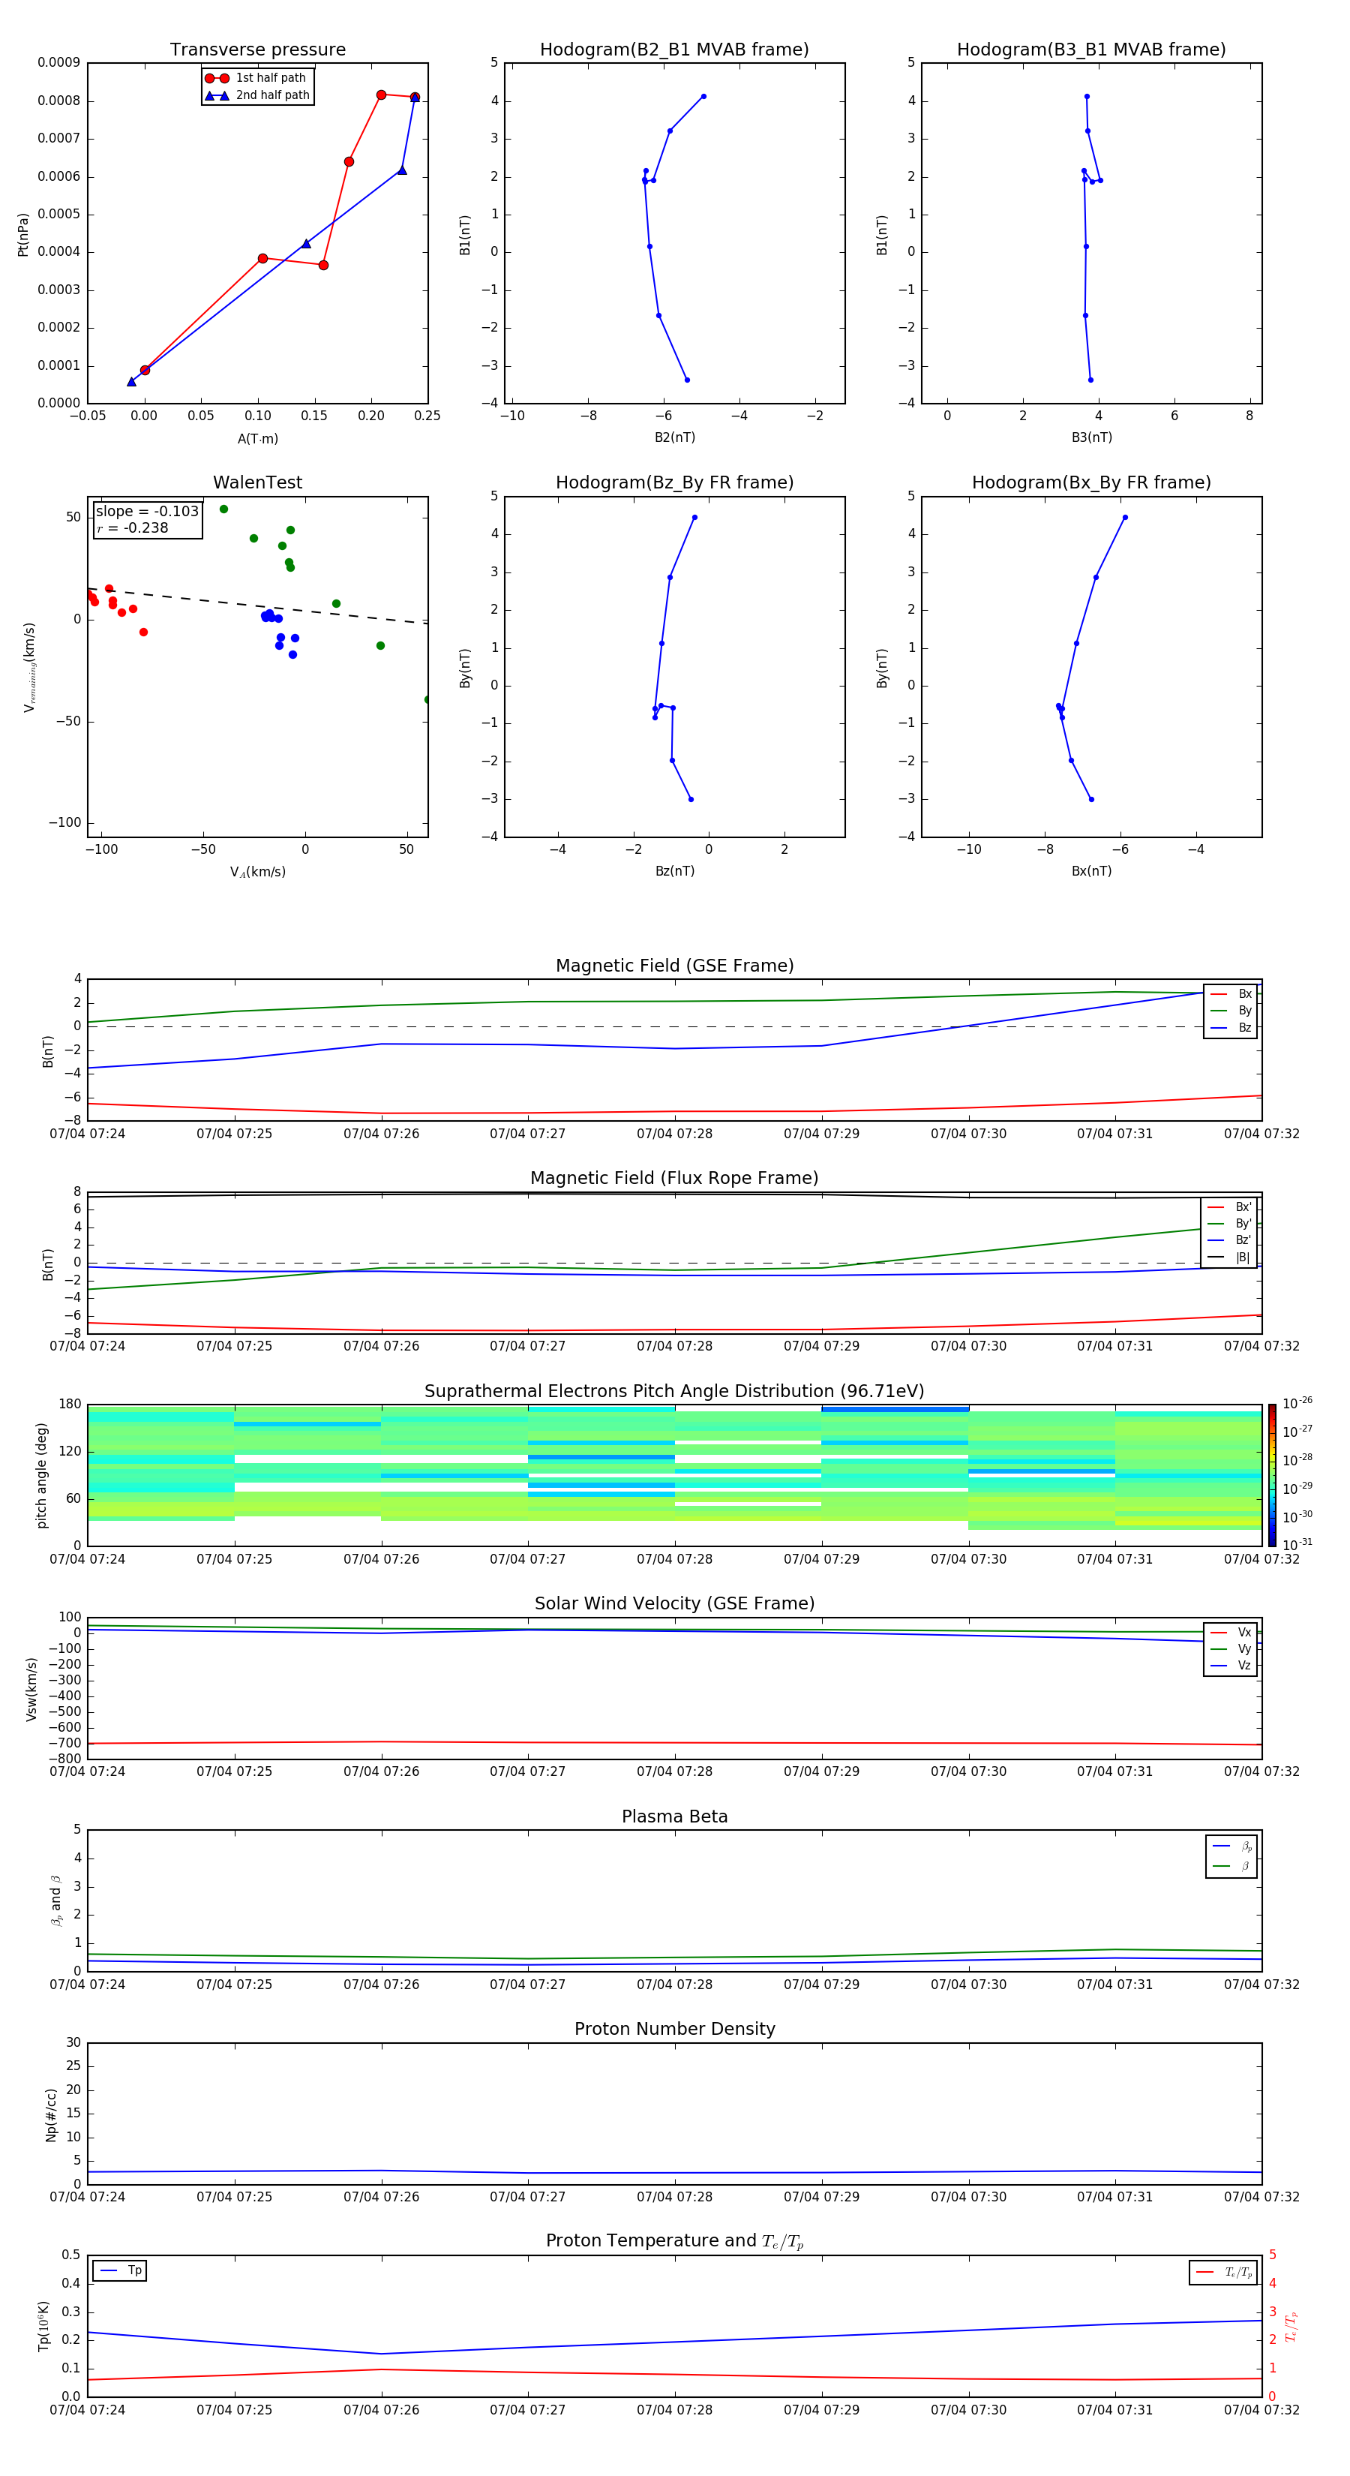Click the 'pitch angle (deg)' axis label
This screenshot has width=1350, height=2476.
click(41, 1475)
